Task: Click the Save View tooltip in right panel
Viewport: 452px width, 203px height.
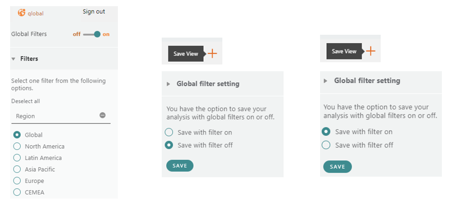Action: 344,51
